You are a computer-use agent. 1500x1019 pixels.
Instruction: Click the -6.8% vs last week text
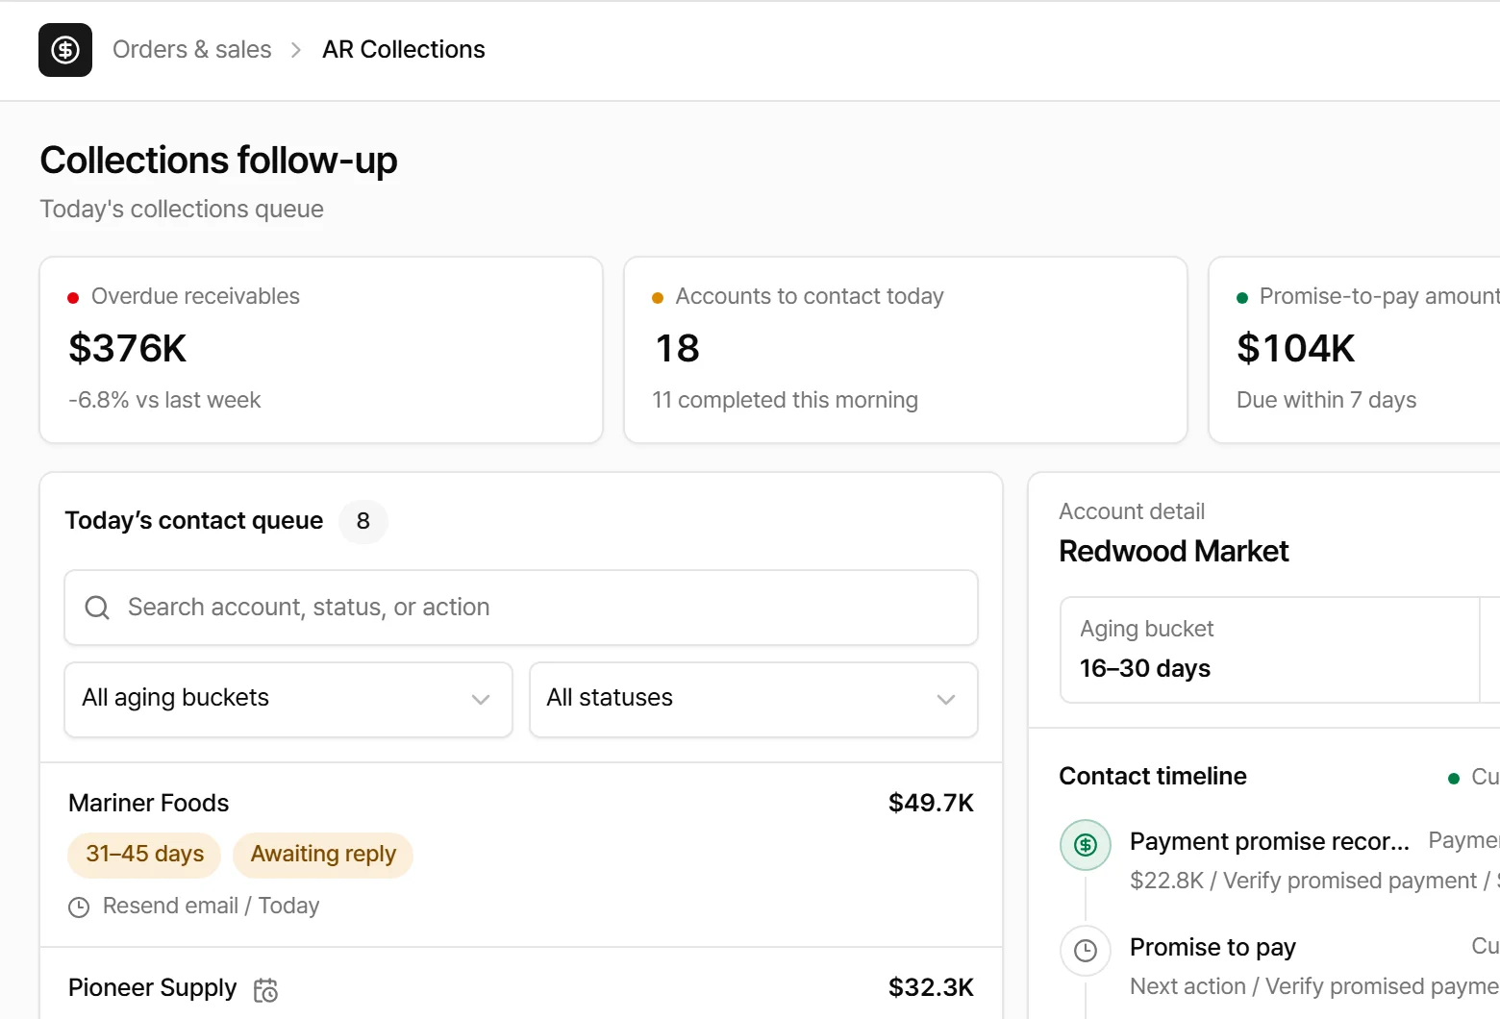[164, 401]
